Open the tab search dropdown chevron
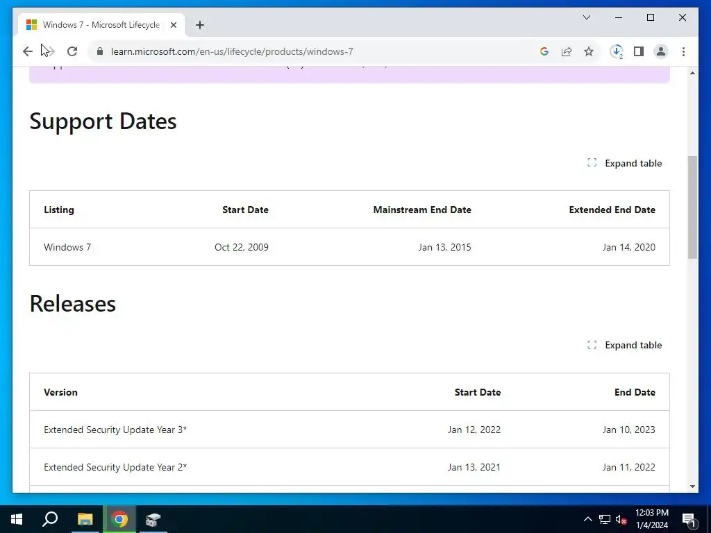 pyautogui.click(x=587, y=17)
